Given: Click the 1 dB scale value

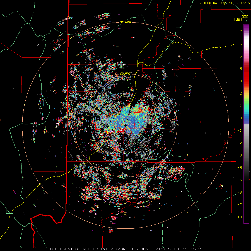Looking at the screenshot, I should (241, 106).
